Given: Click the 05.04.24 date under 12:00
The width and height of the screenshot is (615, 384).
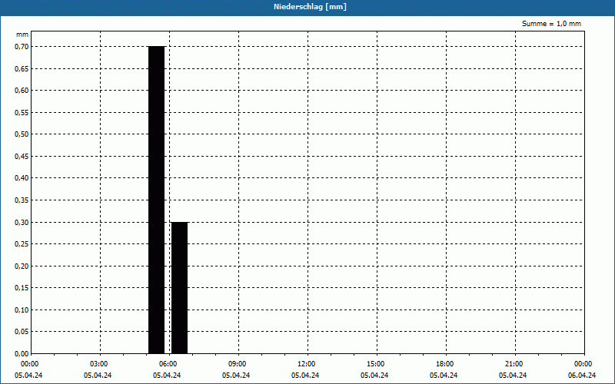Looking at the screenshot, I should [x=305, y=376].
